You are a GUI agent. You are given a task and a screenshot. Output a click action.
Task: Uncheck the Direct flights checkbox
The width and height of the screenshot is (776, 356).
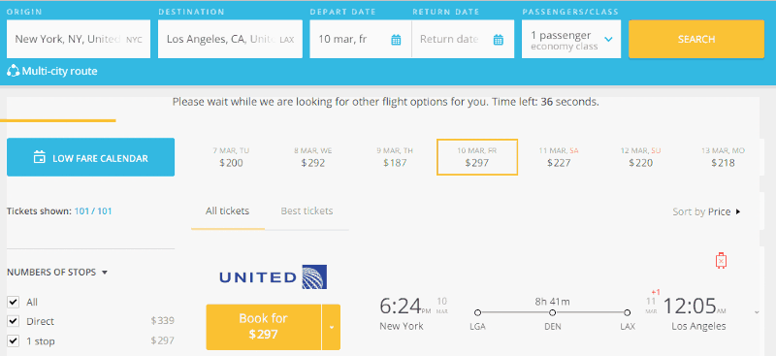[x=14, y=321]
